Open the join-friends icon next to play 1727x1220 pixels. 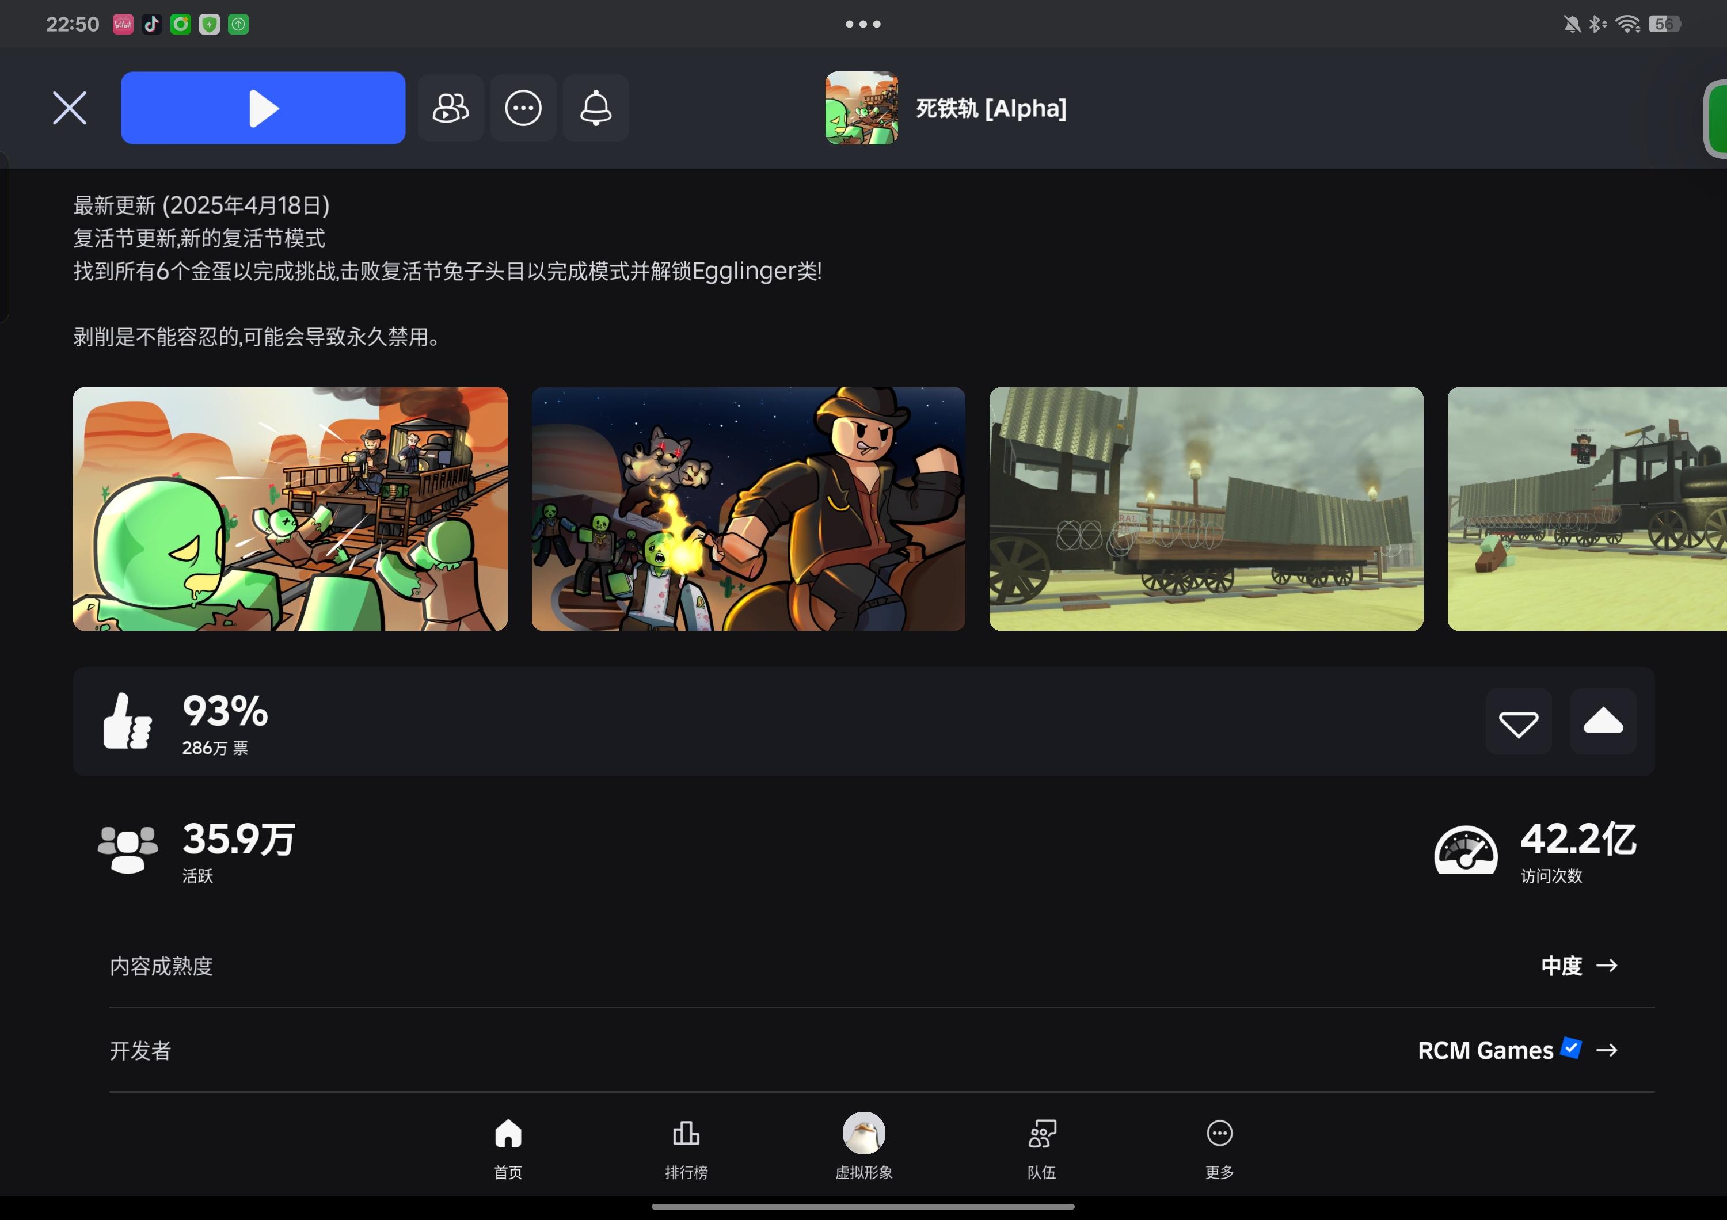[x=451, y=108]
